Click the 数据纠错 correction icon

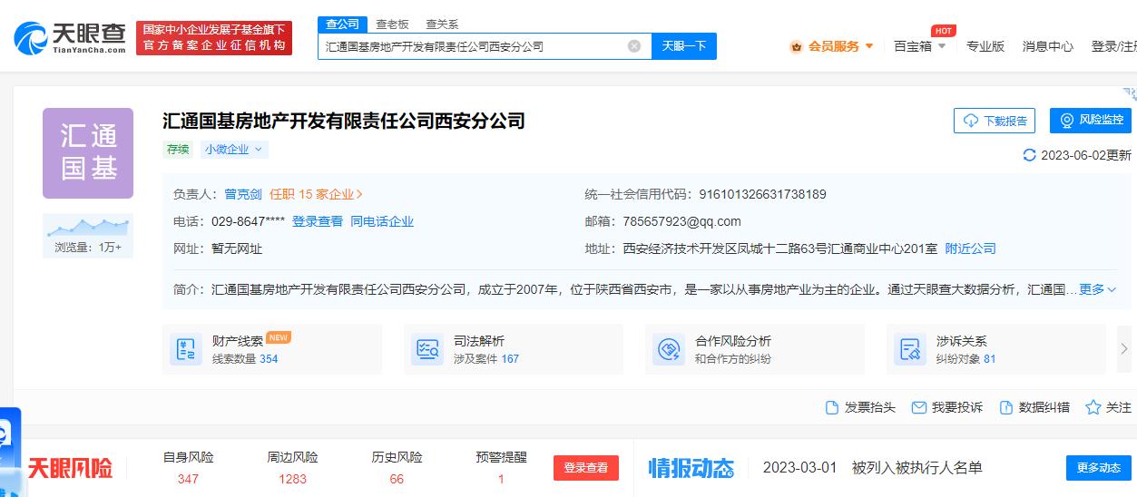1005,408
